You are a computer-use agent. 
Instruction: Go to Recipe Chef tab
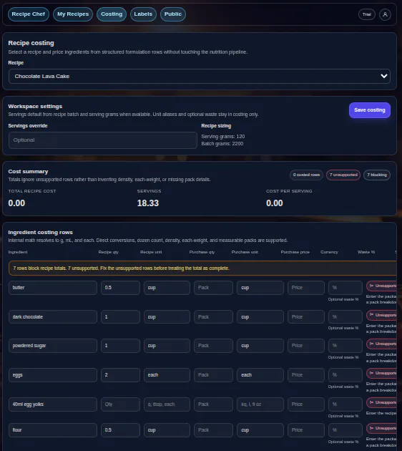[x=29, y=14]
